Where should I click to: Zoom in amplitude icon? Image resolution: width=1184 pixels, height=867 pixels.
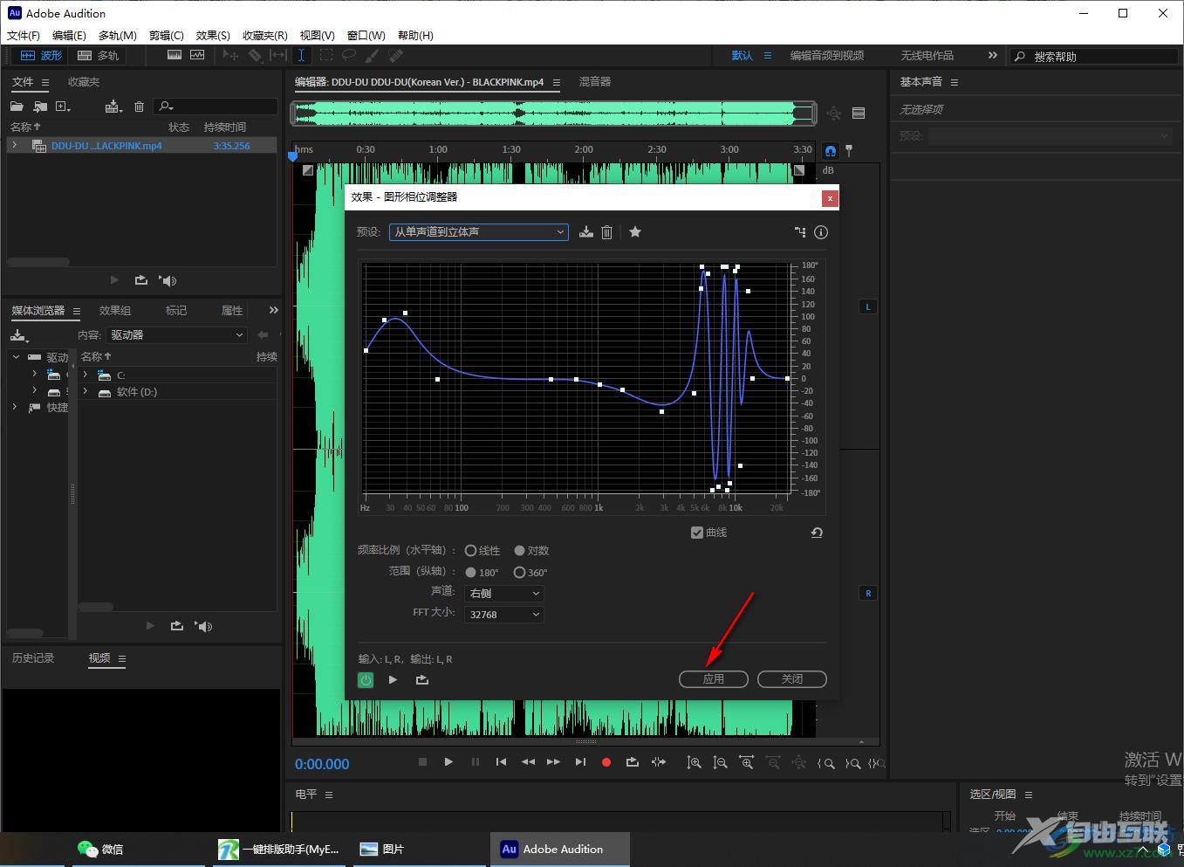coord(694,762)
